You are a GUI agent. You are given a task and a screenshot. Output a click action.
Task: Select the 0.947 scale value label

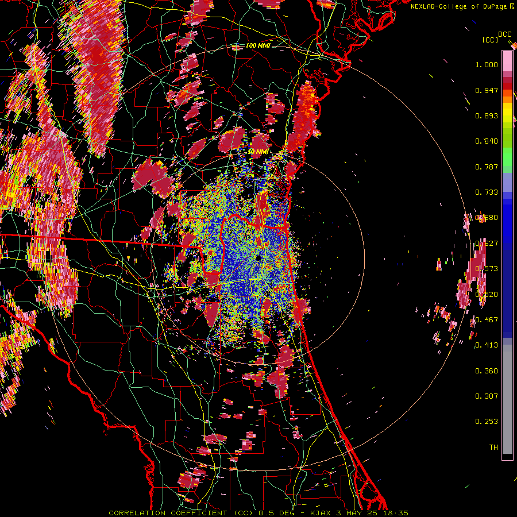pos(487,90)
